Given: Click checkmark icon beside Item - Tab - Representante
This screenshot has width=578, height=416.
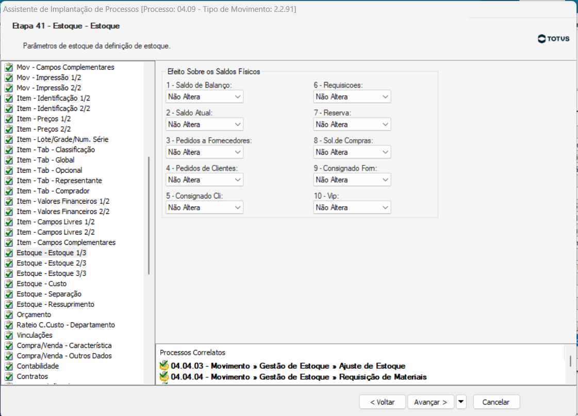Looking at the screenshot, I should (x=9, y=181).
